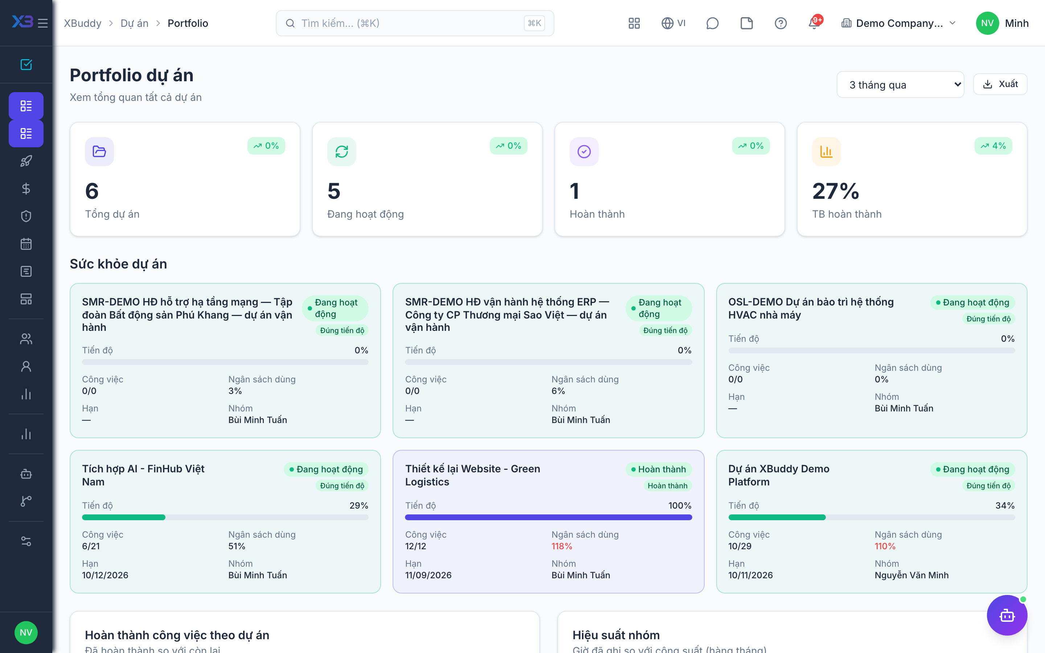
Task: Open the '3 tháng qua' period dropdown
Action: 900,85
